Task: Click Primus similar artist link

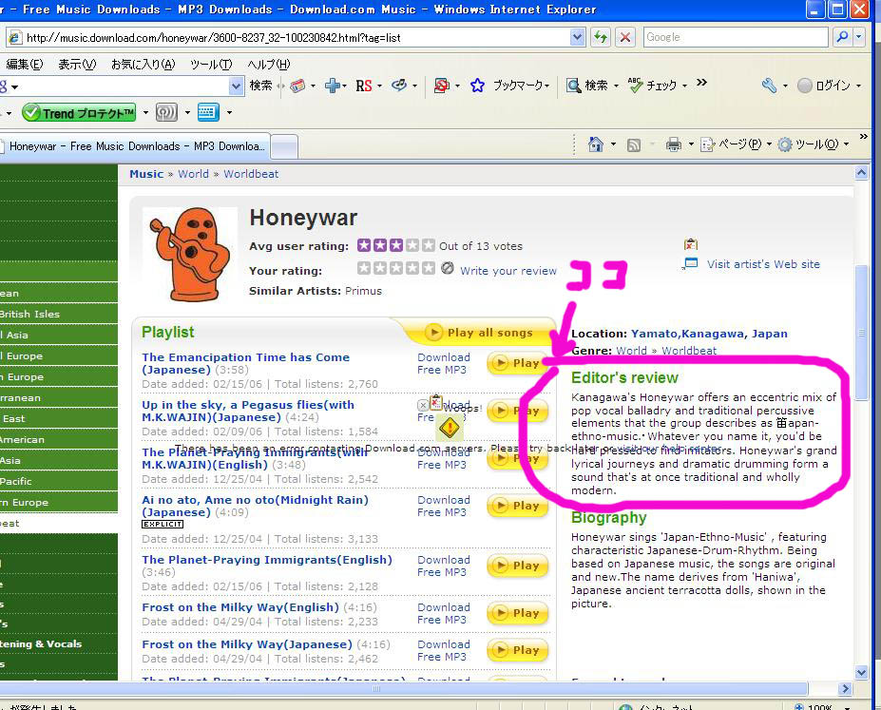Action: (x=363, y=291)
